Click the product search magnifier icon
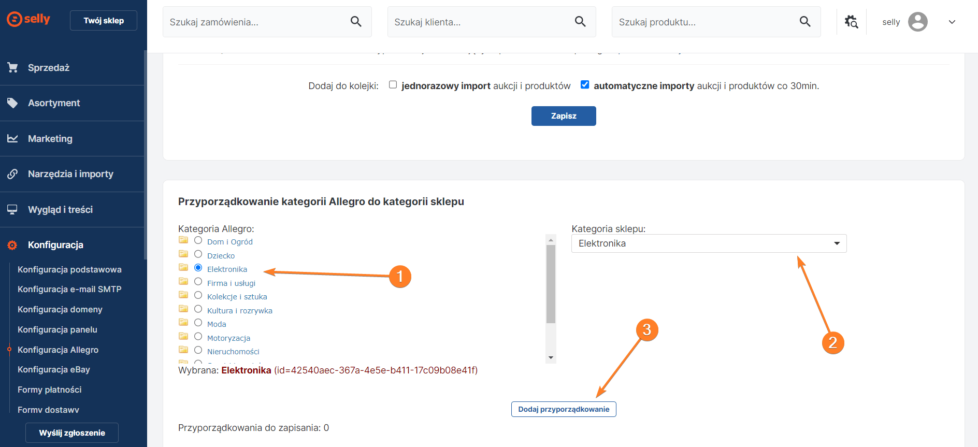 click(x=805, y=22)
